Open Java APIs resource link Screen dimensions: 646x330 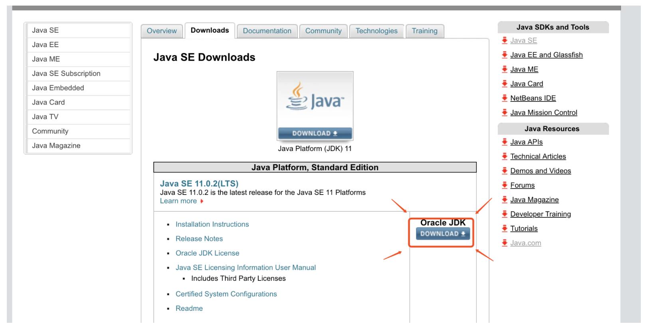(526, 142)
